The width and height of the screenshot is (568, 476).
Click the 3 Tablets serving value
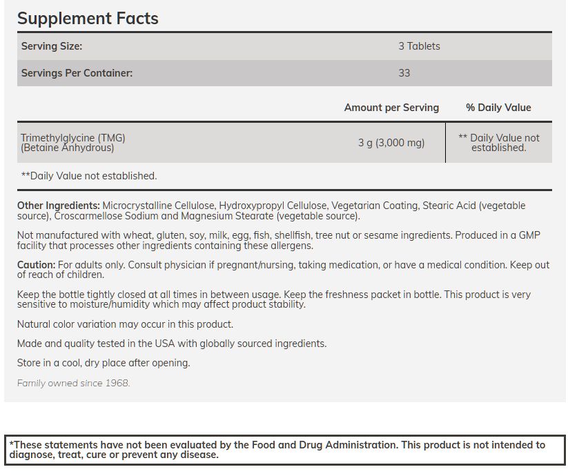click(419, 46)
